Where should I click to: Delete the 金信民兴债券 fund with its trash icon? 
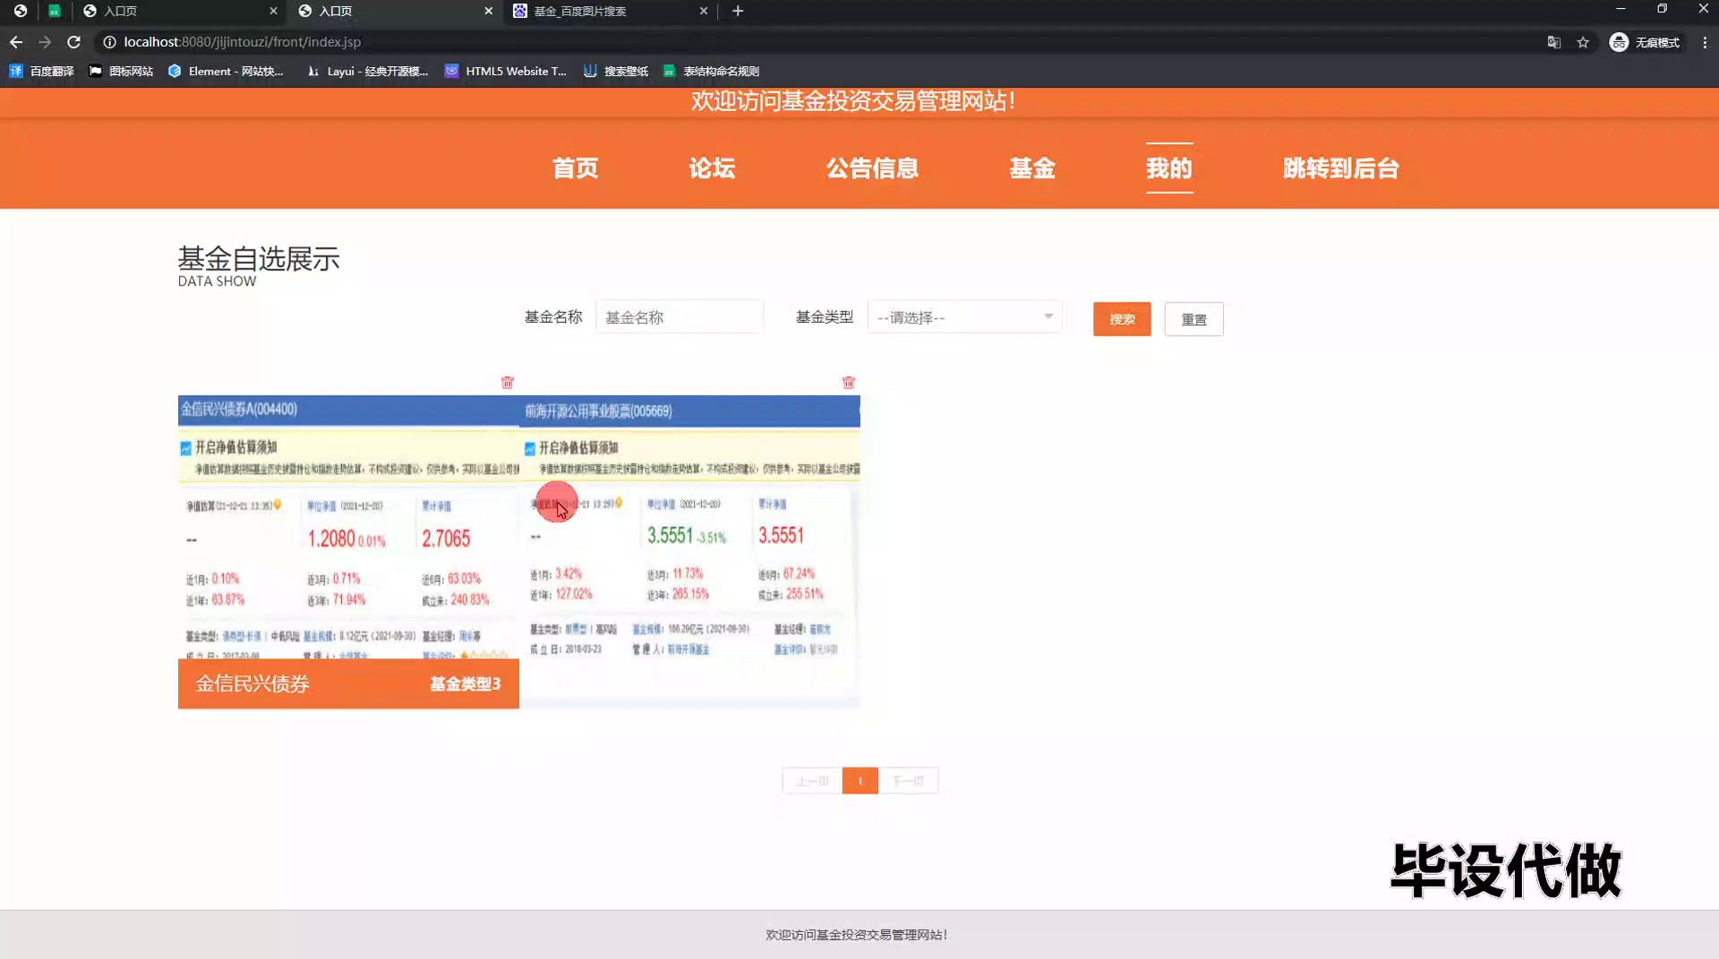coord(508,383)
